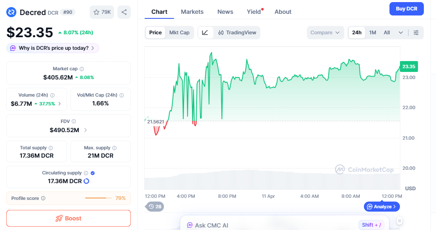Screen dimensions: 436x230
Task: Click circulating supply progress ring icon
Action: coord(86,181)
